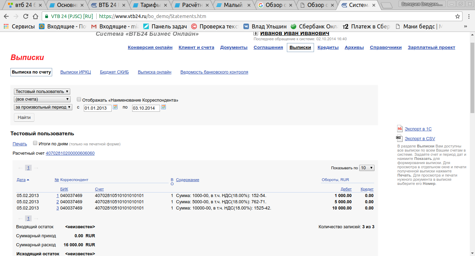Open the end date calendar picker icon

pos(163,107)
